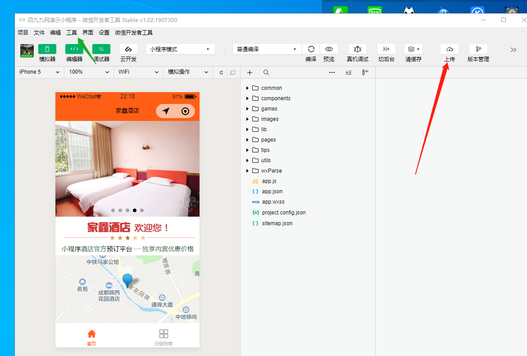This screenshot has width=527, height=356.
Task: Click the search icon in file panel
Action: [x=266, y=72]
